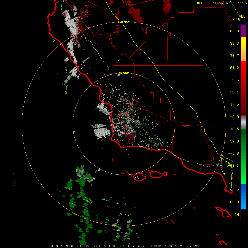
Task: Click the 76.7 legend value
Action: [234, 55]
